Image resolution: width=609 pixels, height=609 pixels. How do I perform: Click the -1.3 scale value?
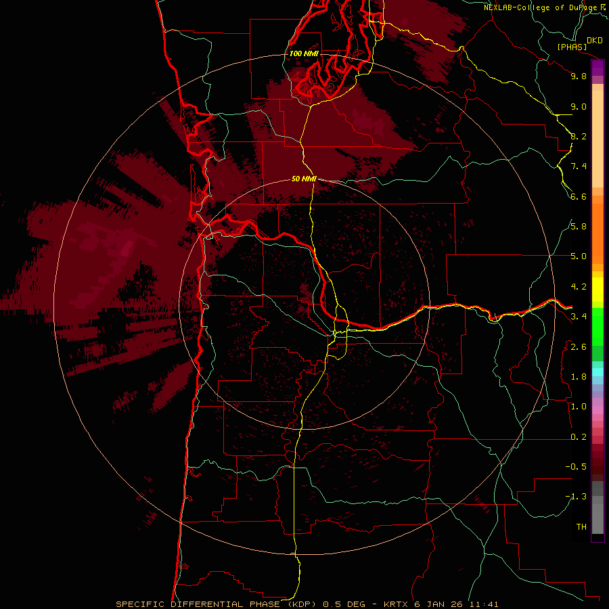click(x=576, y=497)
